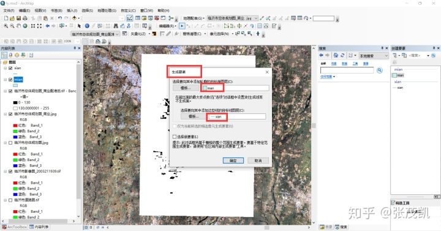This screenshot has height=231, width=441.
Task: Click the Add Control Points icon in Georeferencing
Action: pos(262,18)
